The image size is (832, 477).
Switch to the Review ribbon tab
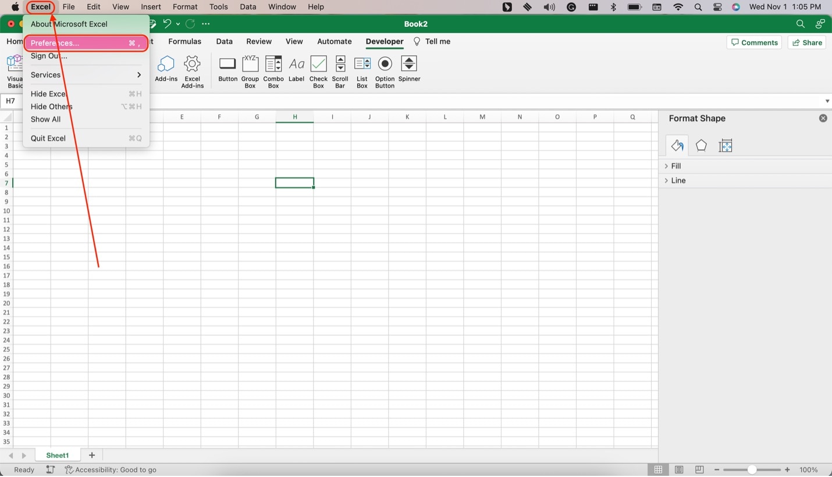pyautogui.click(x=259, y=42)
